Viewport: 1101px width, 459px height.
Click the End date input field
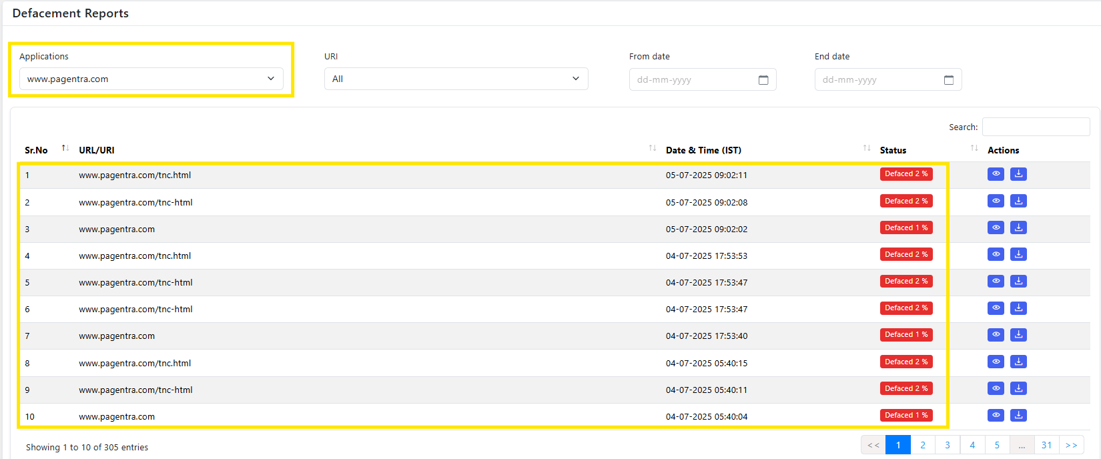point(888,79)
